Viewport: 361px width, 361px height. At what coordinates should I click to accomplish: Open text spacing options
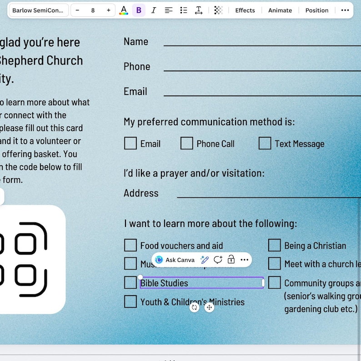(x=198, y=10)
